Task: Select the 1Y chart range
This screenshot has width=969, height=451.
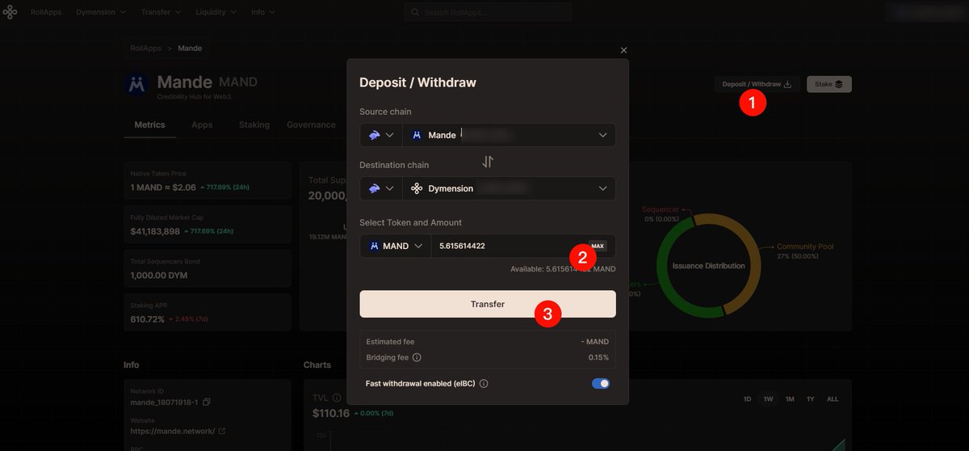Action: coord(810,399)
